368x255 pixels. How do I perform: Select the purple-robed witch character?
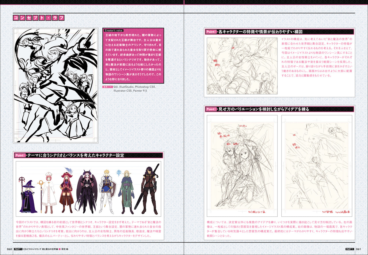(28, 198)
